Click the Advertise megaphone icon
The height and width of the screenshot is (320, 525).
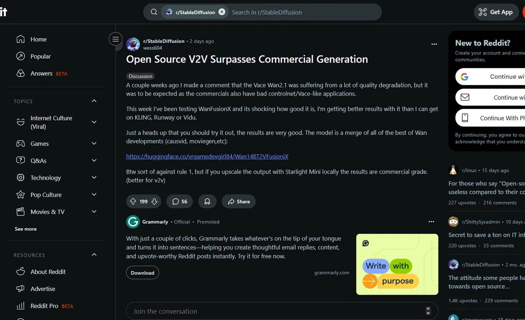click(x=21, y=289)
